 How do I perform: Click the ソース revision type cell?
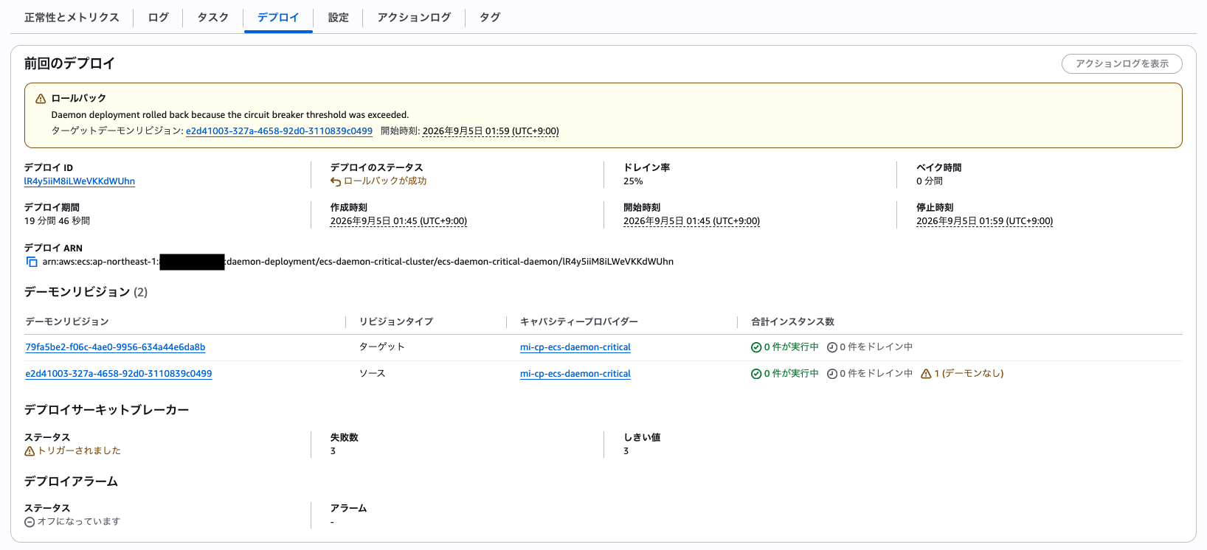click(x=373, y=374)
